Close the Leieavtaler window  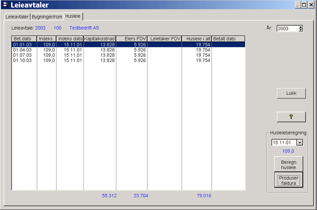[311, 5]
